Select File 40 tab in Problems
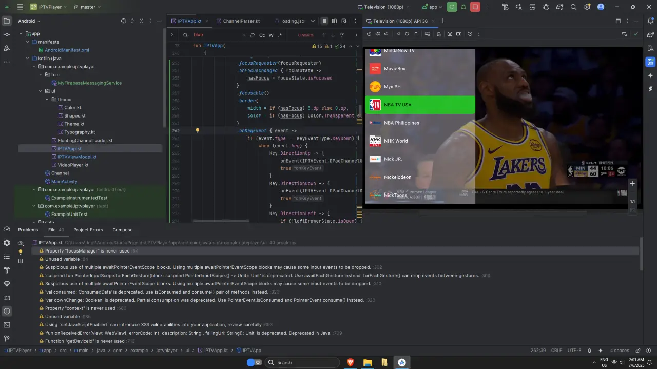The image size is (657, 369). tap(56, 230)
